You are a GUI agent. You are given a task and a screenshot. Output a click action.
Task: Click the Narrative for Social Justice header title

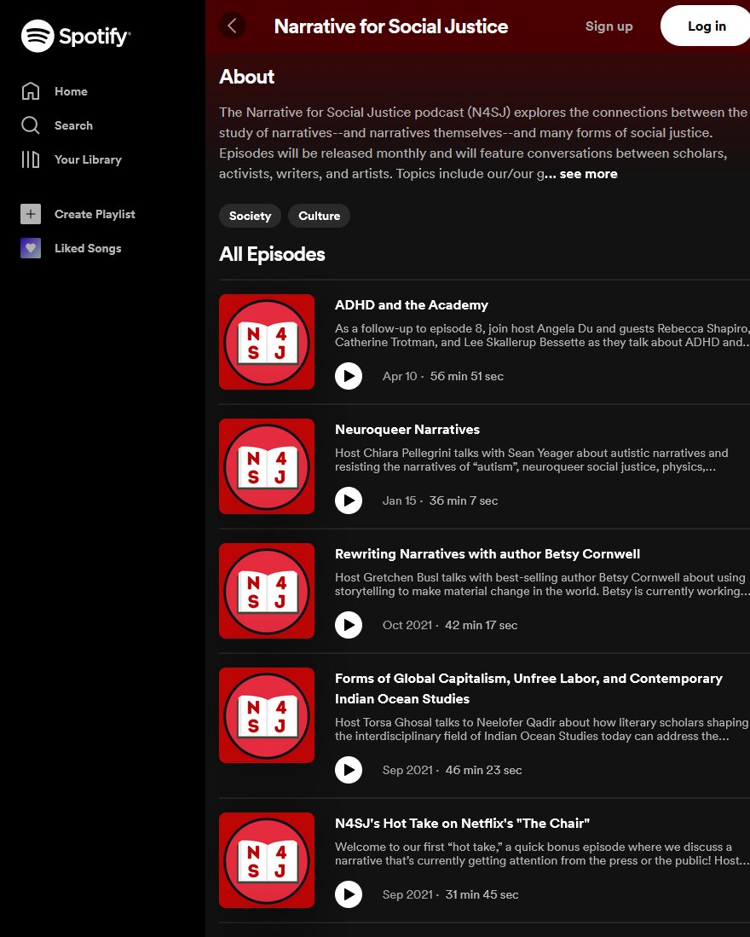[391, 26]
